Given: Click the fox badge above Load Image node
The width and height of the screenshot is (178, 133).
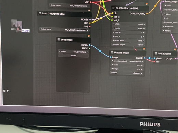Looking at the screenshot, I should tap(89, 36).
